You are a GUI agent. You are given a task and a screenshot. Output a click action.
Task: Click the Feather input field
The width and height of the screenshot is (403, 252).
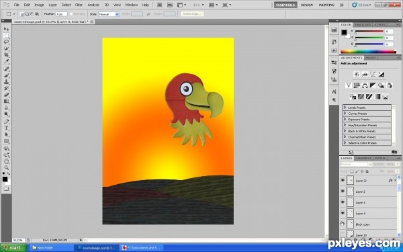tap(61, 14)
